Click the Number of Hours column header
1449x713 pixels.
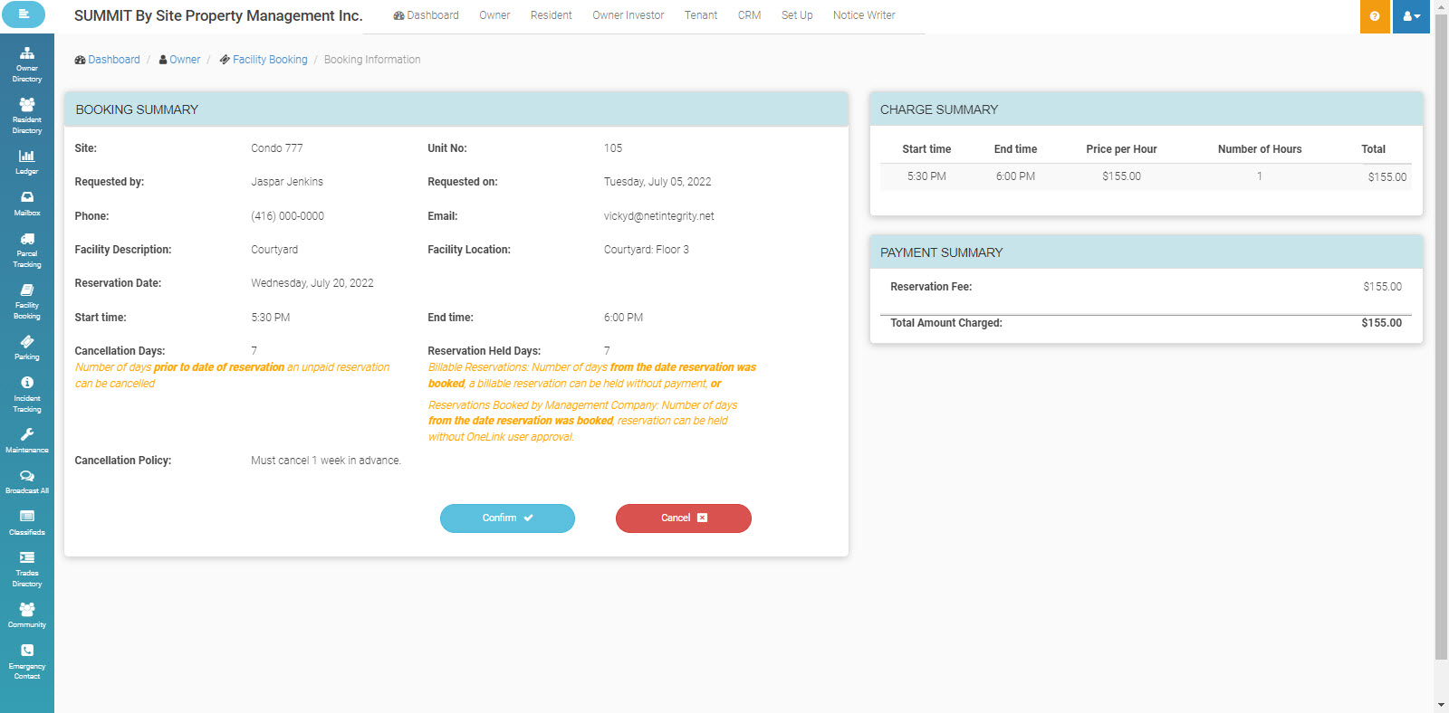[x=1260, y=149]
